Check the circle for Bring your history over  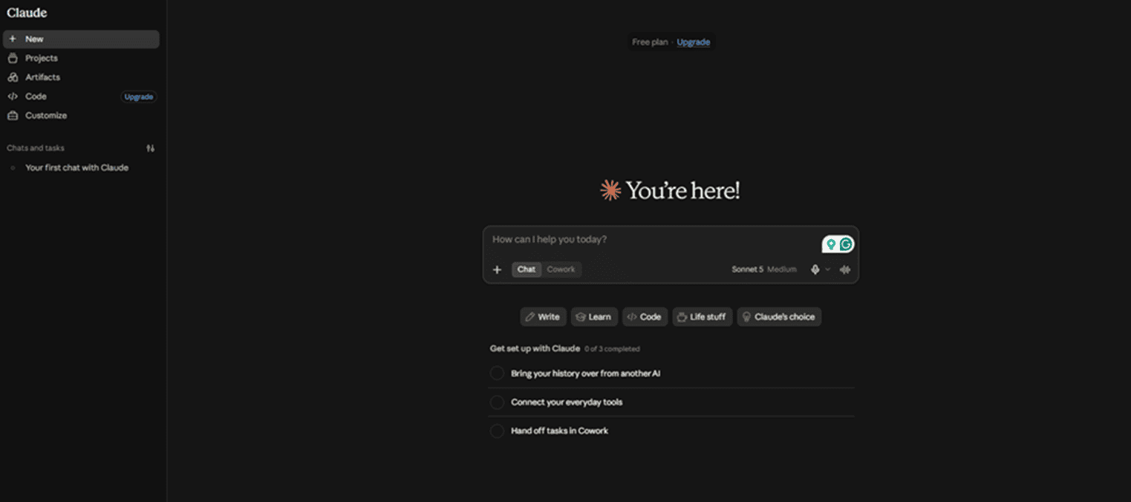coord(497,374)
